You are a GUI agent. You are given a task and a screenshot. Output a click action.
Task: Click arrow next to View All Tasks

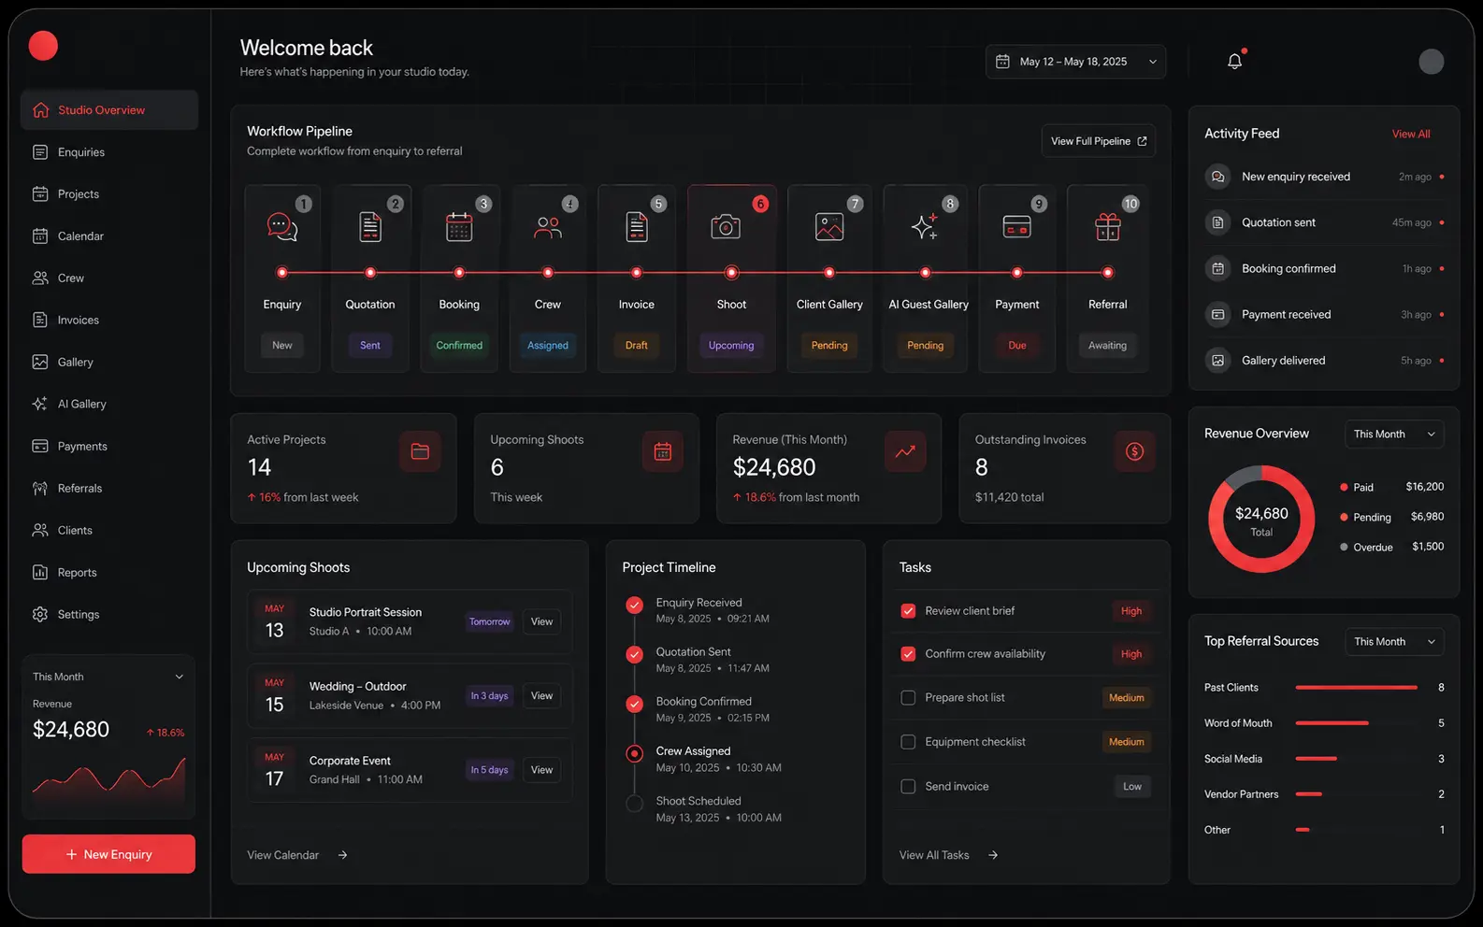click(993, 855)
